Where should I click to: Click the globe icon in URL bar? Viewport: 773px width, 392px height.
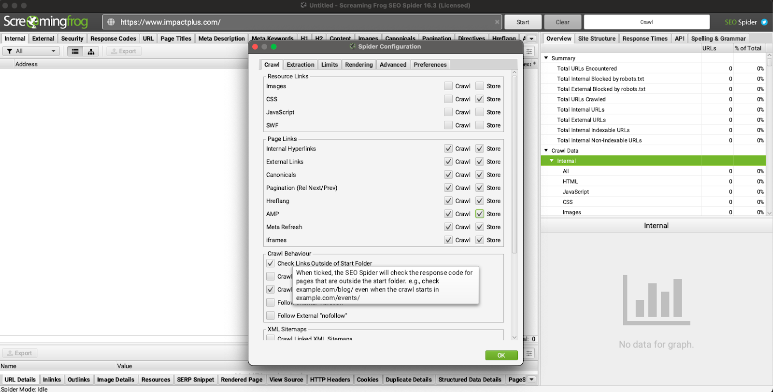coord(111,22)
